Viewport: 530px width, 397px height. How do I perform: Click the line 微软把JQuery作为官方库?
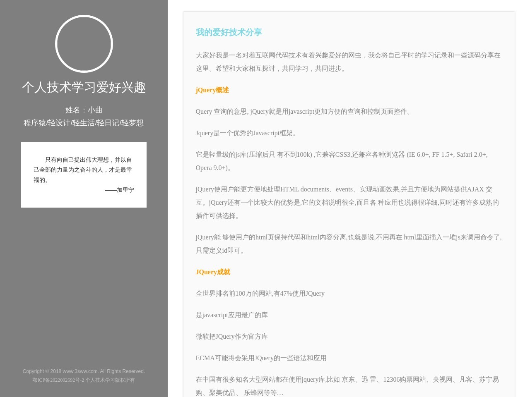[x=231, y=337]
